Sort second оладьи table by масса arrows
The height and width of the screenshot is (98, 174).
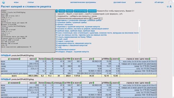tap(36, 83)
